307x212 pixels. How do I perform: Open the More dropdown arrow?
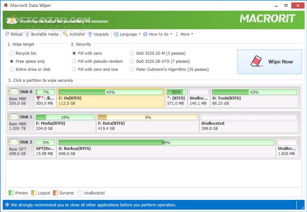point(192,34)
